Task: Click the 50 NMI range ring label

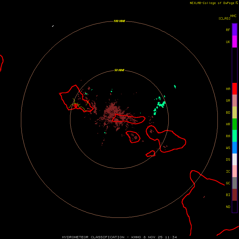Action: click(x=119, y=70)
